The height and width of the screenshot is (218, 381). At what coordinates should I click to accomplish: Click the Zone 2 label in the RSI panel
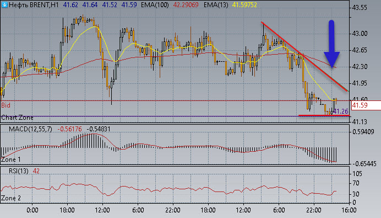(11, 198)
